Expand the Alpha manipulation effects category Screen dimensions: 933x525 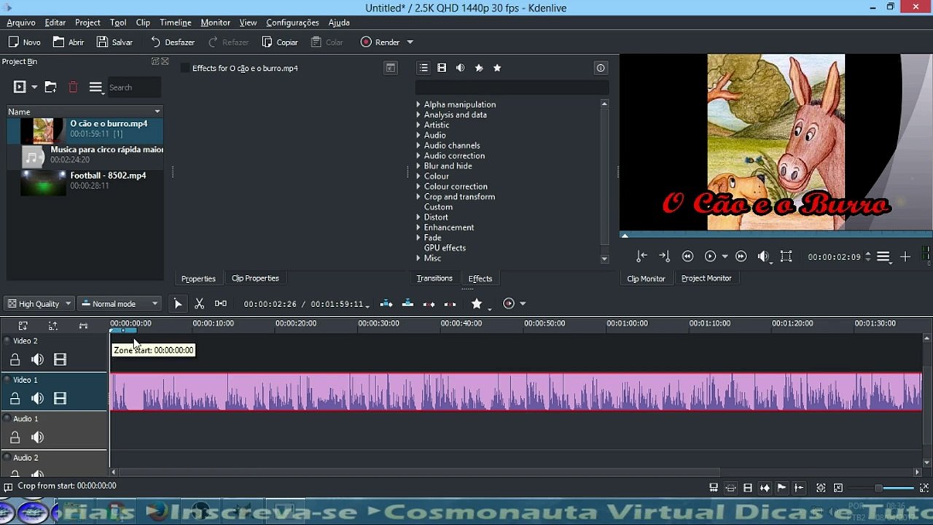[418, 104]
